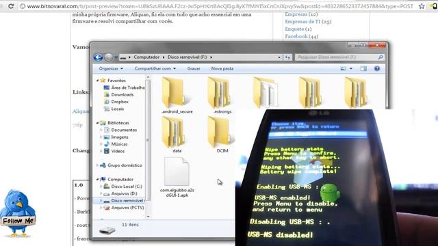Viewport: 438px width, 246px height.
Task: Select the DCIM folder
Action: point(222,135)
